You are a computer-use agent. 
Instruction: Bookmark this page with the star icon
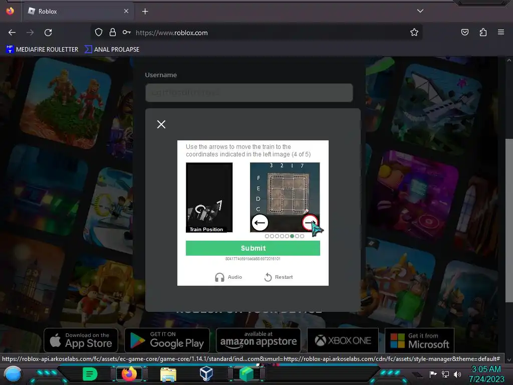(x=414, y=32)
